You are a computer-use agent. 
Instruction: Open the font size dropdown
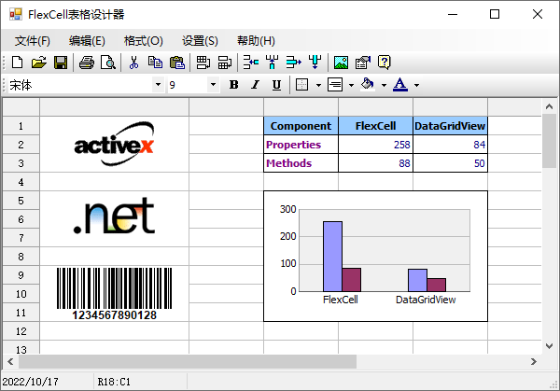click(x=213, y=85)
